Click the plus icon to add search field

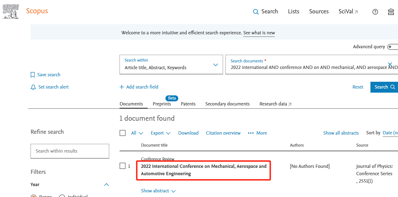(x=122, y=87)
